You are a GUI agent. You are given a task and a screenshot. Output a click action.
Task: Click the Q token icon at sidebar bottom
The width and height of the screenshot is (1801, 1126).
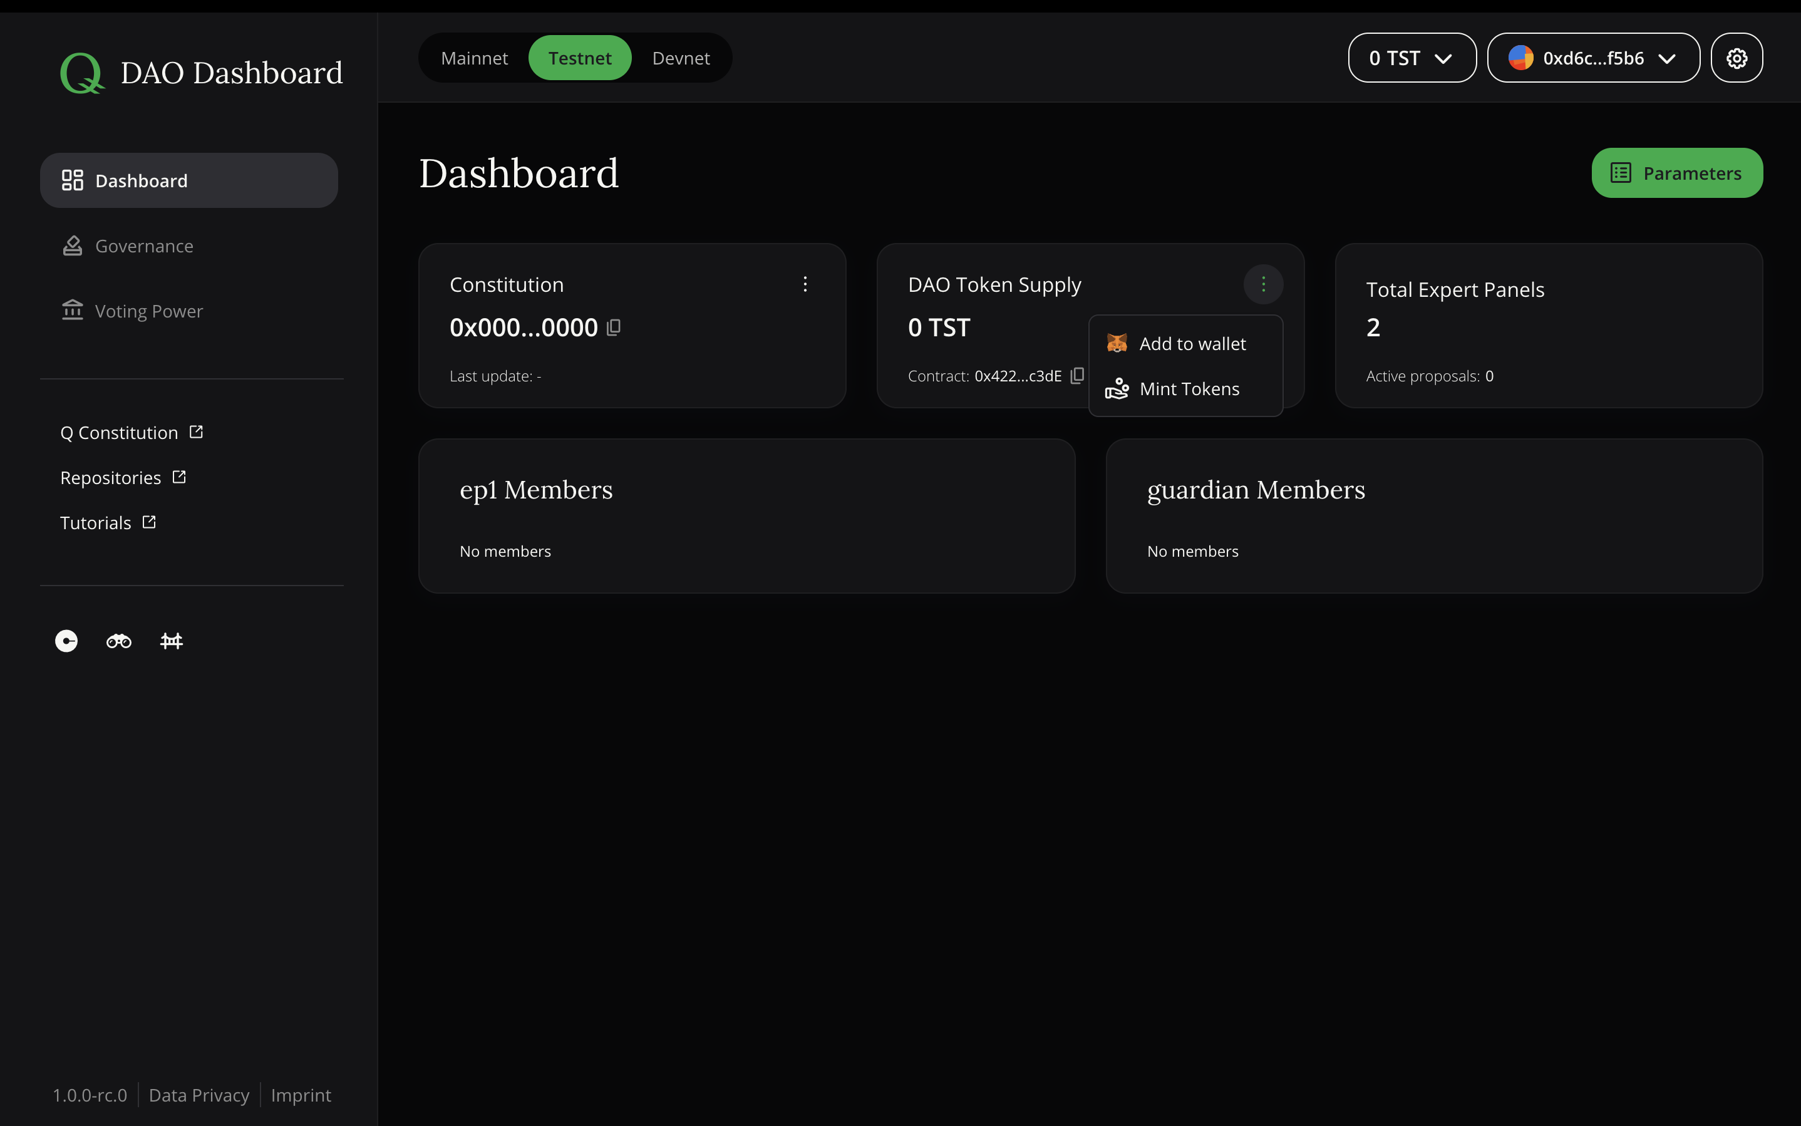coord(66,641)
